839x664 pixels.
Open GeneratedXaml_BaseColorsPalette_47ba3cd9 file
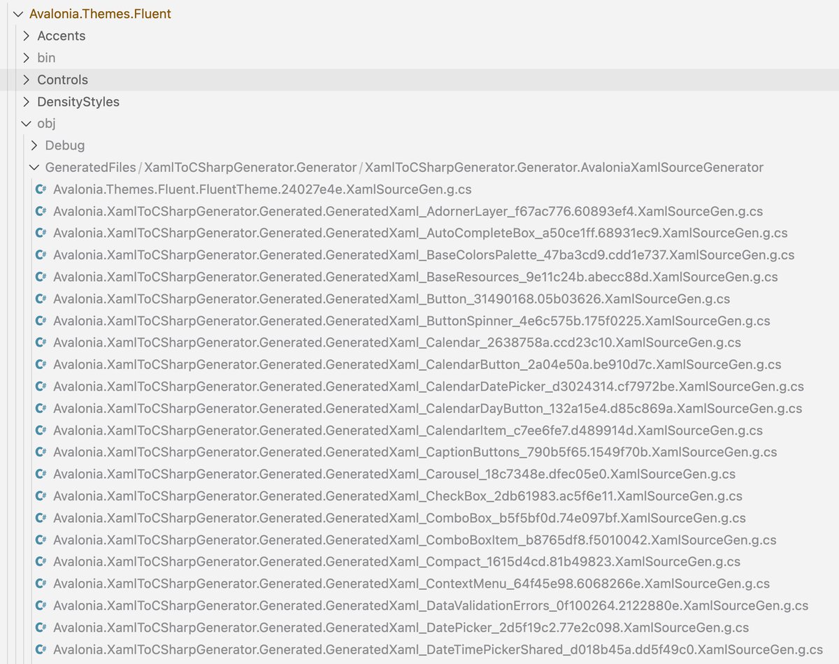coord(424,255)
